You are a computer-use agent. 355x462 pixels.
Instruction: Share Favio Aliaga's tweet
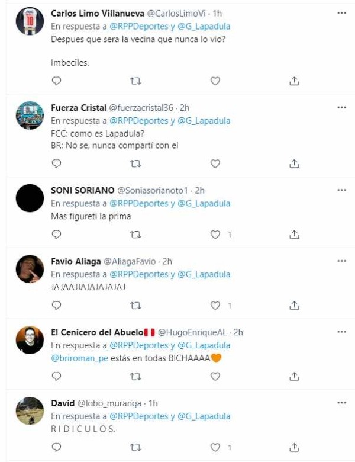pyautogui.click(x=294, y=306)
